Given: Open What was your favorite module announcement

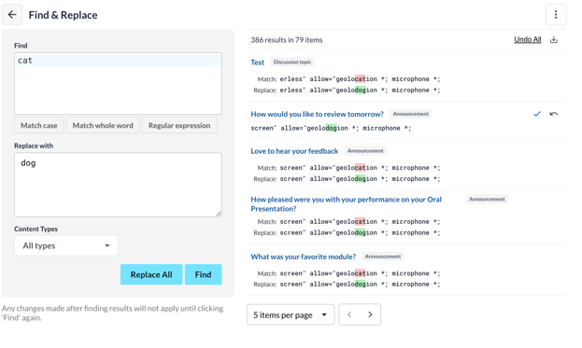Looking at the screenshot, I should pyautogui.click(x=303, y=257).
